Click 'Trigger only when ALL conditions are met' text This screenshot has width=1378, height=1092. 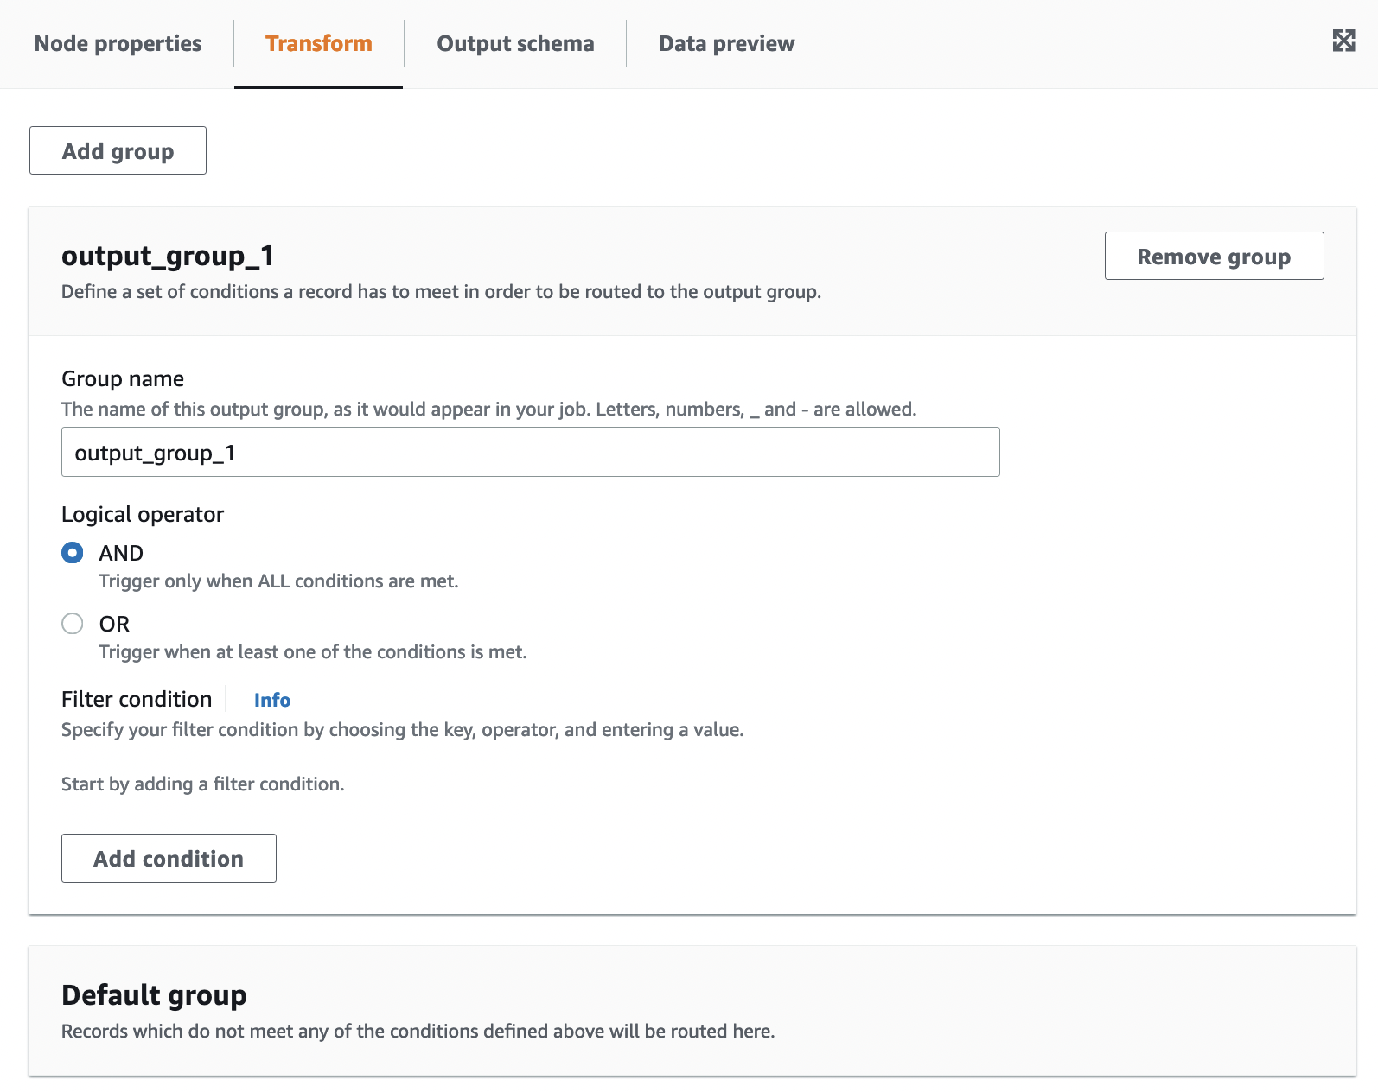[x=278, y=581]
